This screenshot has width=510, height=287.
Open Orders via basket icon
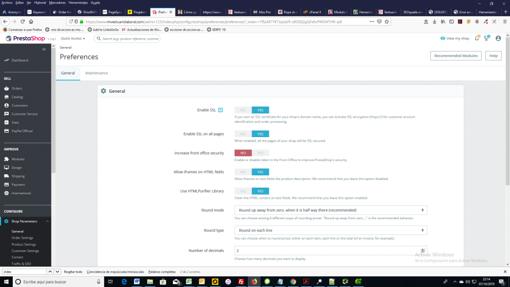click(7, 88)
